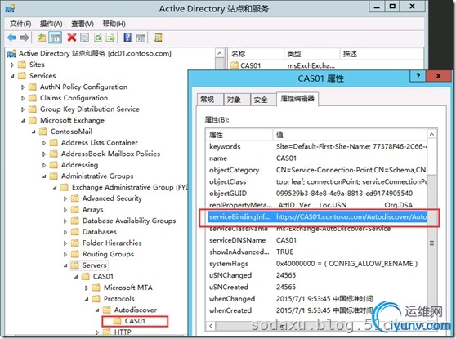Click the tree pane scroll up arrow
The height and width of the screenshot is (339, 456).
pos(220,53)
